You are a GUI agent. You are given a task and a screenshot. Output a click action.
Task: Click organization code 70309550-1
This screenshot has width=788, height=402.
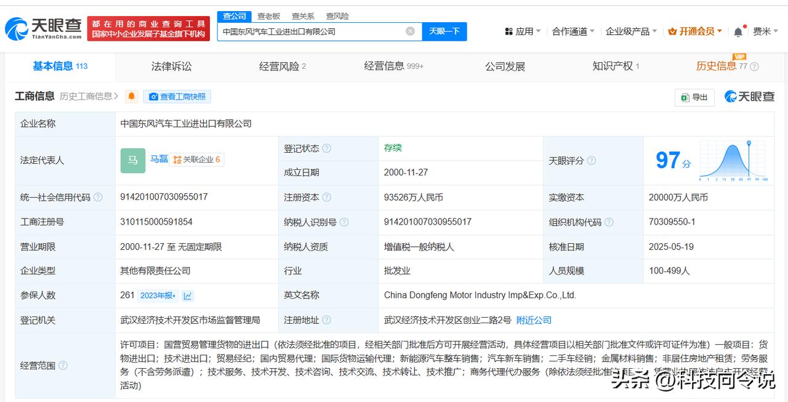click(x=672, y=222)
